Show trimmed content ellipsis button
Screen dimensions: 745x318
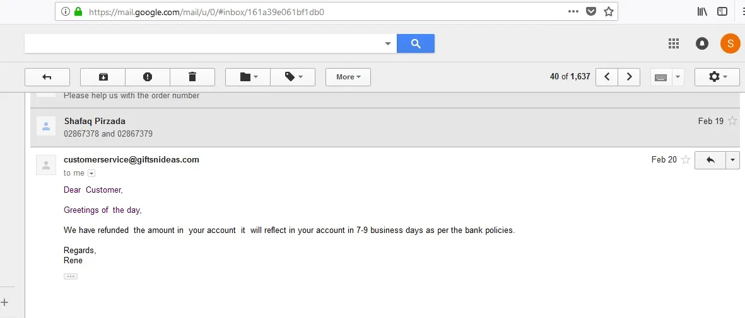[x=71, y=276]
